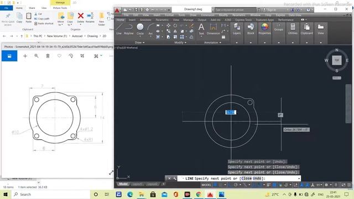Click the Autocad folder in breadcrumb path
Viewport: 354px width, 199px height.
(77, 36)
